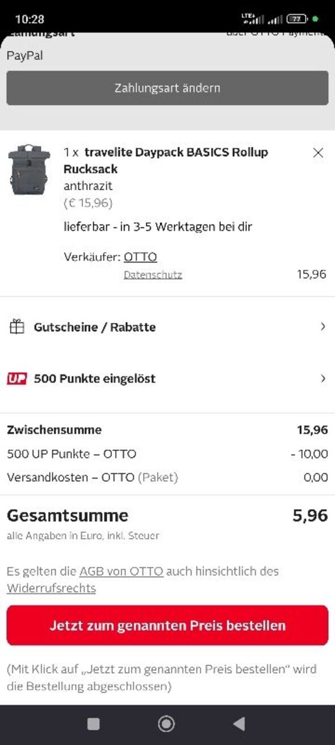Open the Datenschutz link
Screen dimensions: 335x745
tap(153, 275)
